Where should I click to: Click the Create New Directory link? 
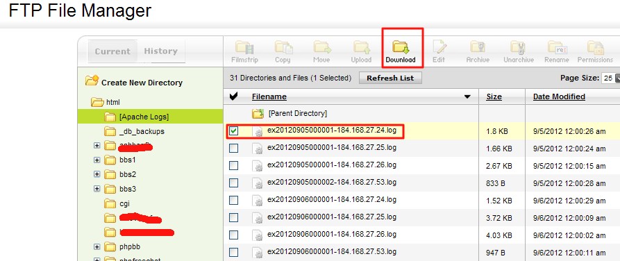coord(142,83)
